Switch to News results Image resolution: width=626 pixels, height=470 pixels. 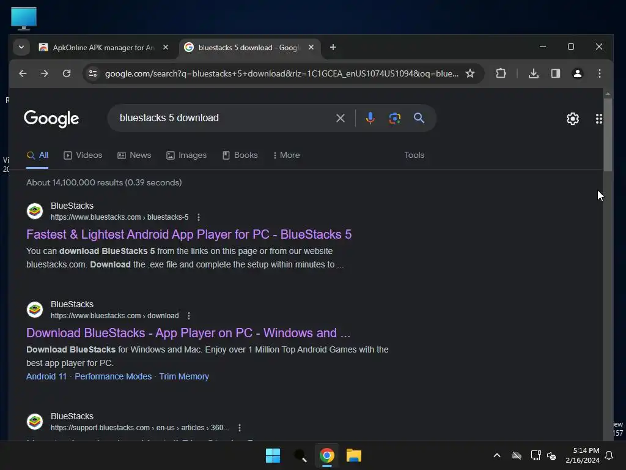click(x=134, y=155)
